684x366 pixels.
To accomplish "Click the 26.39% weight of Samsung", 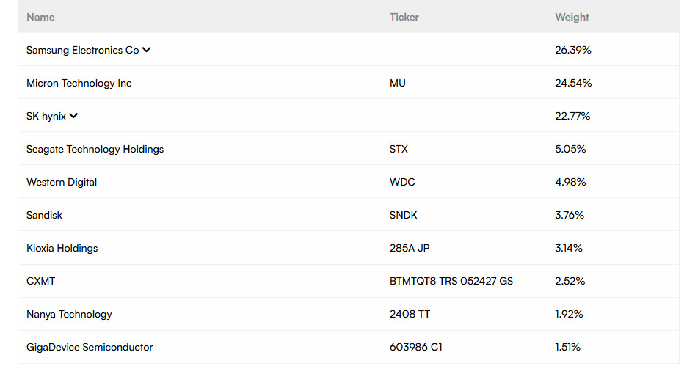I will (573, 50).
